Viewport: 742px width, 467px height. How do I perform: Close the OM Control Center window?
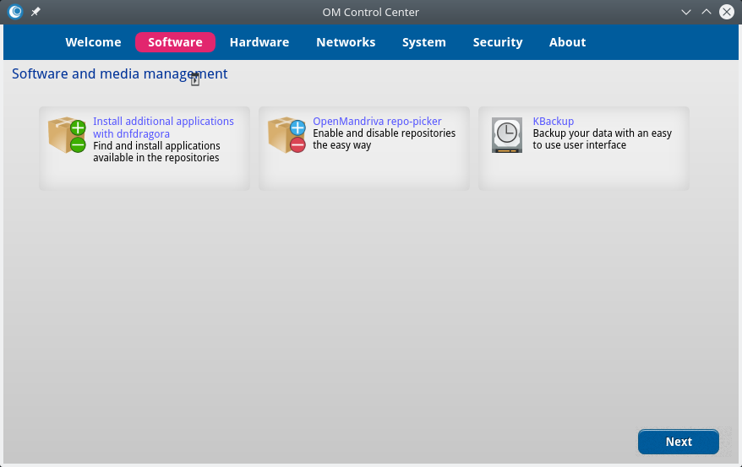point(727,12)
